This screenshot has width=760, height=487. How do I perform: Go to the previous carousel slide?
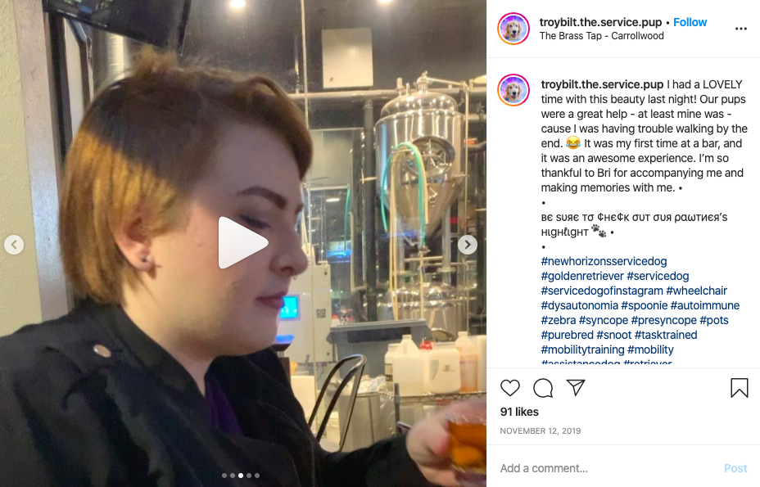(x=14, y=245)
